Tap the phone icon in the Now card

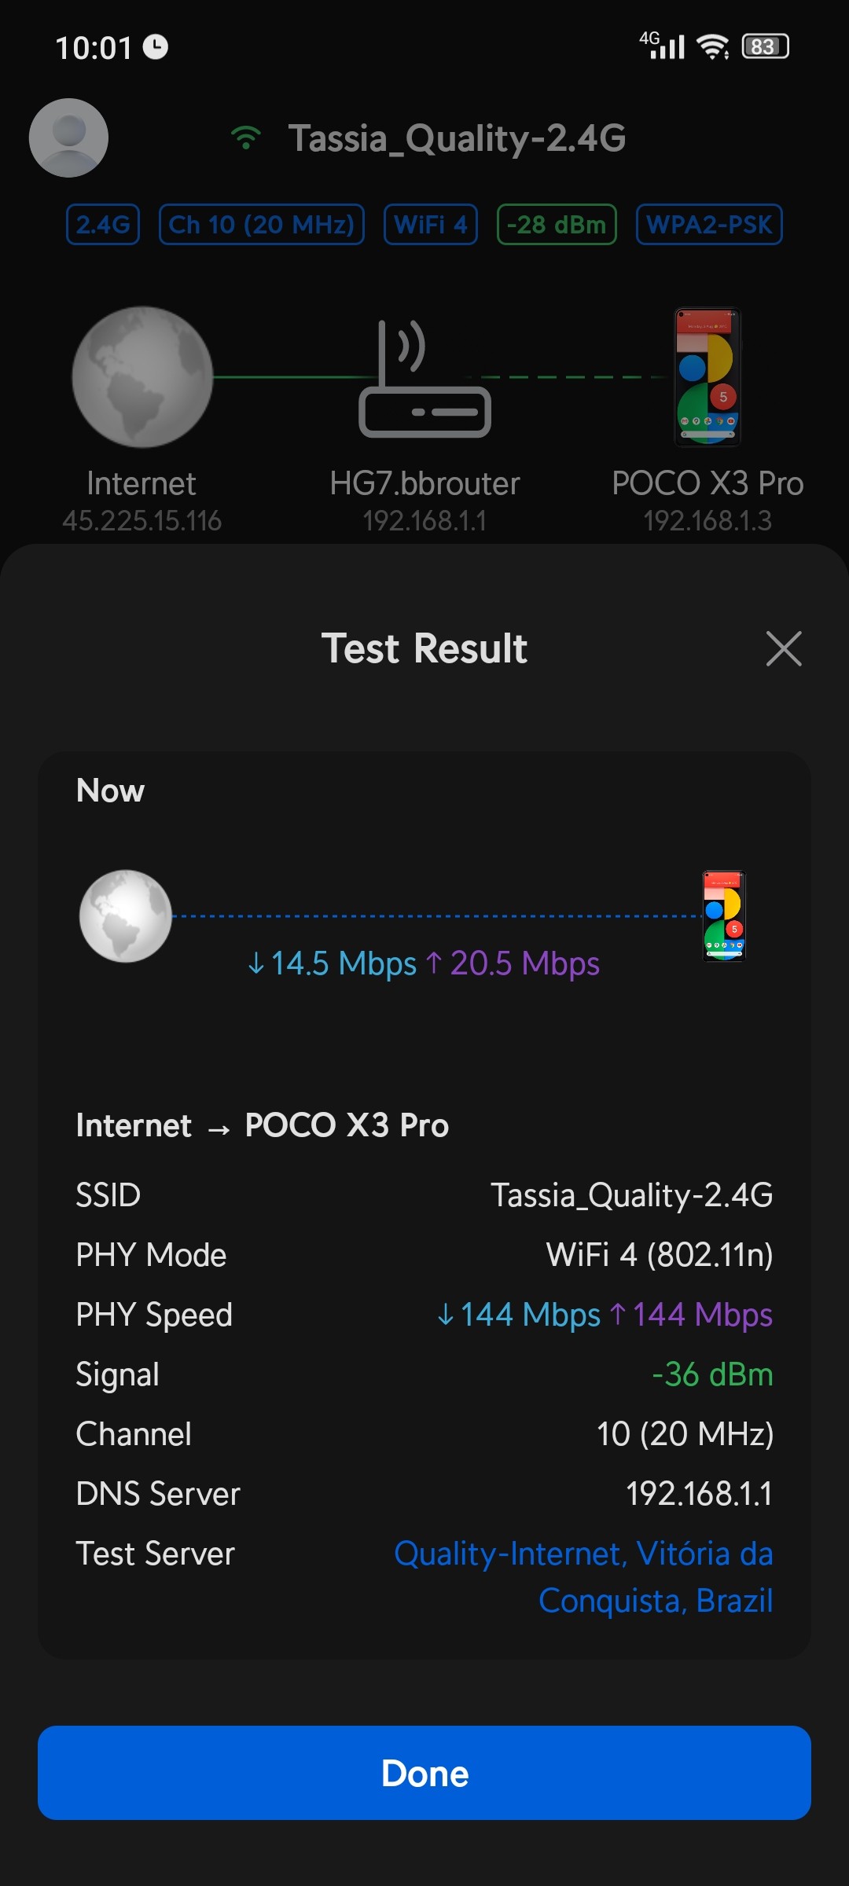point(724,916)
